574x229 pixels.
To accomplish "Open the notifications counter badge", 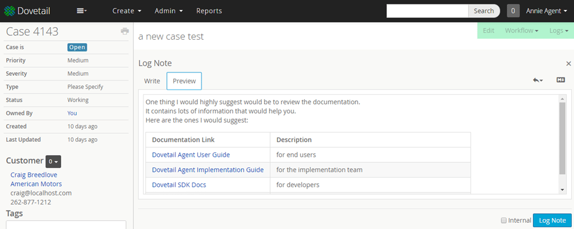I will click(513, 11).
